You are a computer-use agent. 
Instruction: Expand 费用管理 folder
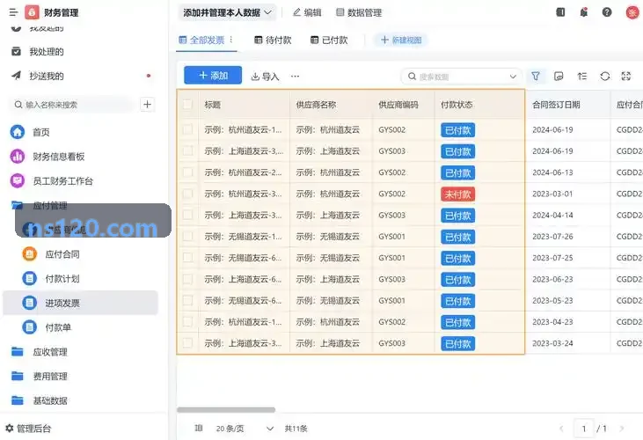(50, 376)
